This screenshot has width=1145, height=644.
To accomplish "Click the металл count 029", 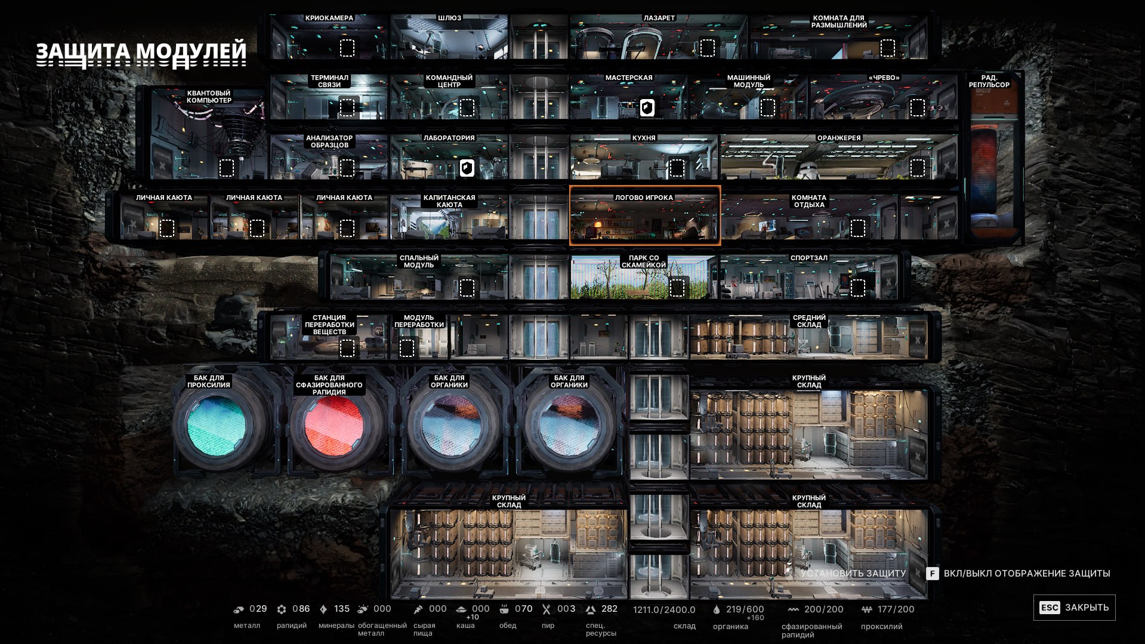I will [258, 609].
